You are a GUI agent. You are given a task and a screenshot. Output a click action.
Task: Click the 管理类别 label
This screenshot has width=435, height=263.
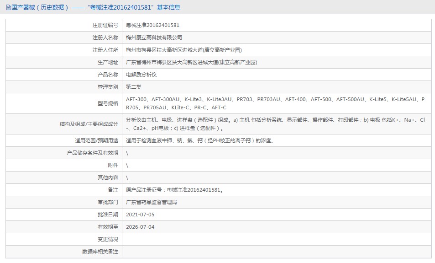point(108,87)
